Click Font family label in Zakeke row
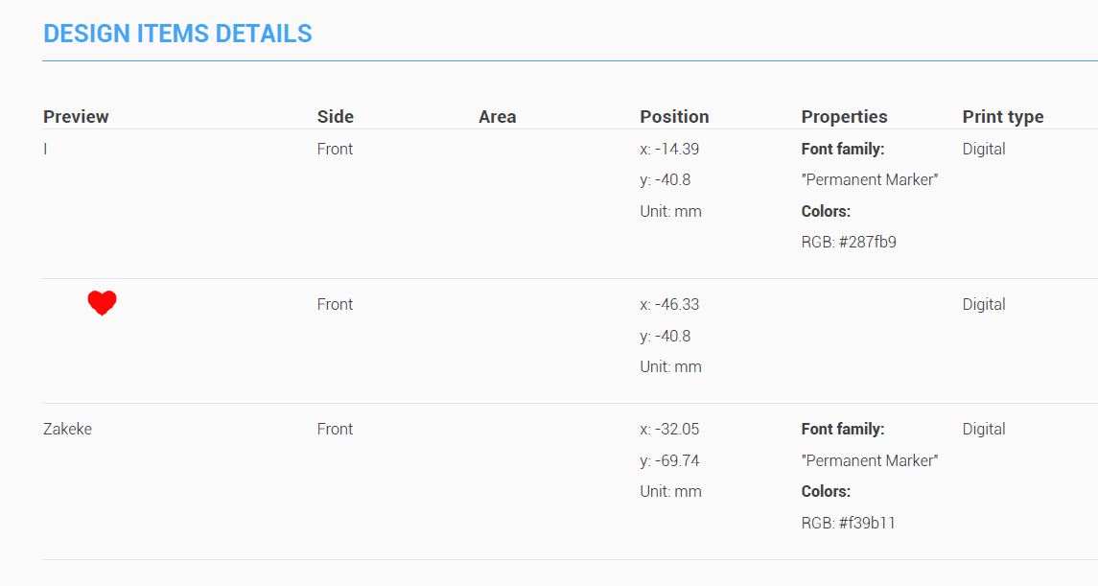The width and height of the screenshot is (1098, 586). click(842, 429)
